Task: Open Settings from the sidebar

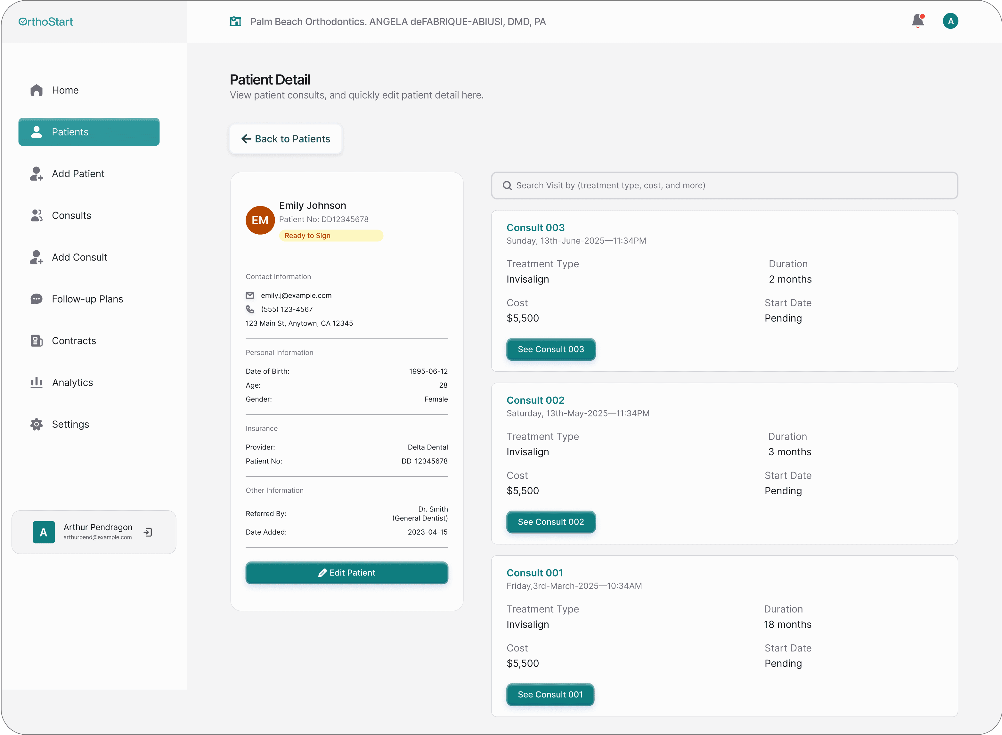Action: [70, 424]
